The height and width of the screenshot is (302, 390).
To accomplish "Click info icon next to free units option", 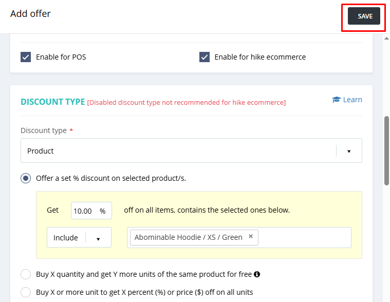I will click(257, 274).
